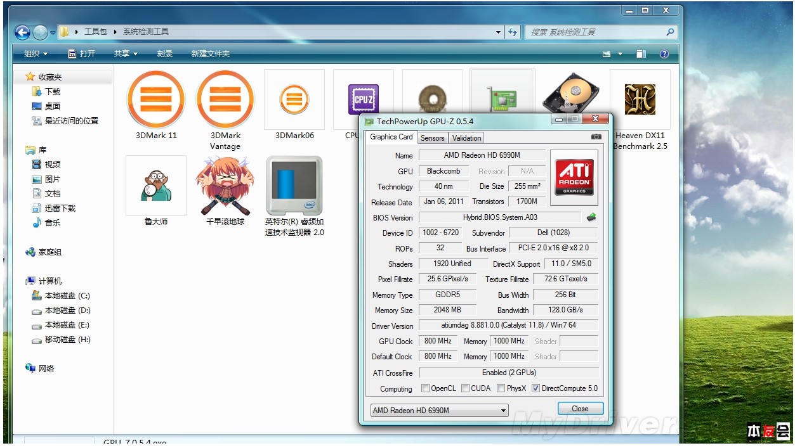Click the ATI Radeon logo

click(574, 177)
